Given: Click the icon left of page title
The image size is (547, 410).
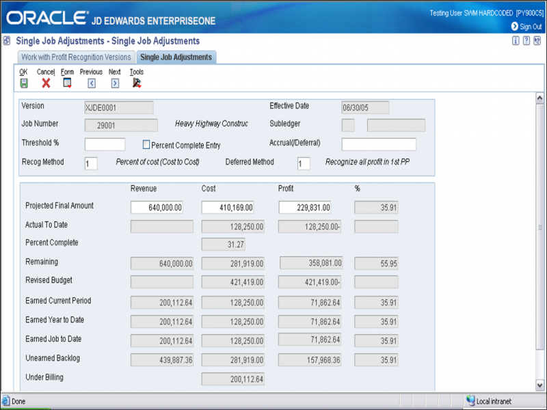Looking at the screenshot, I should point(7,41).
